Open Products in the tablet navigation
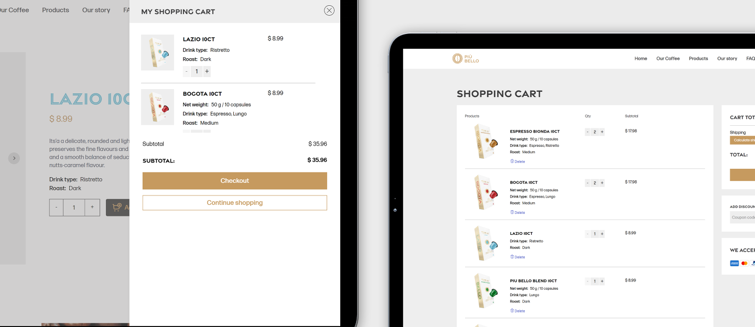The image size is (755, 327). coord(698,59)
